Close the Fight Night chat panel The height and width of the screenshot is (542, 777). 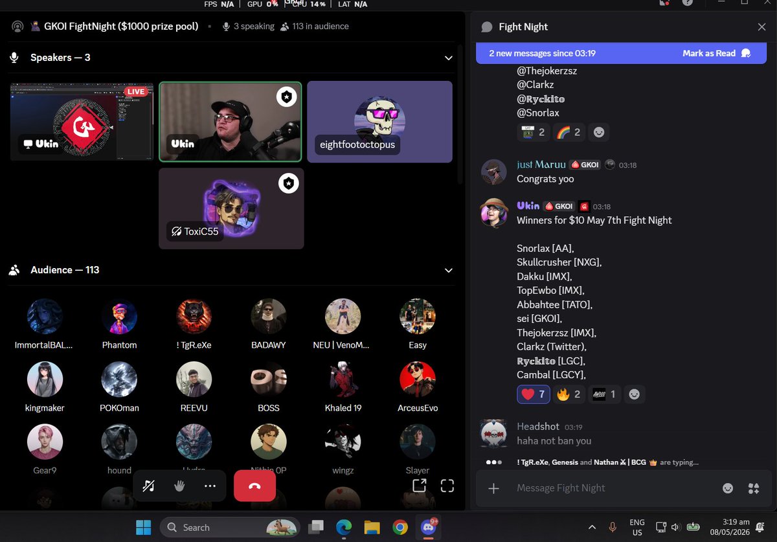pos(761,27)
